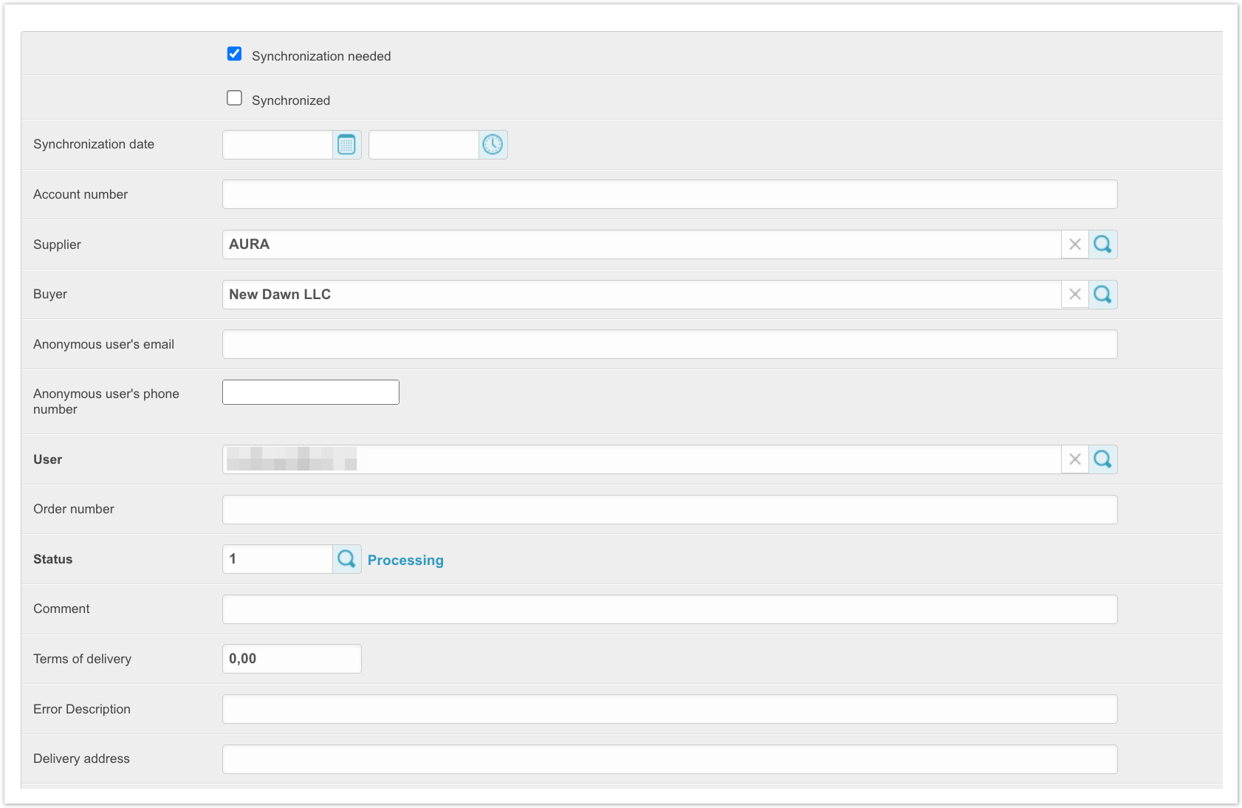Select the Terms of delivery field
Image resolution: width=1242 pixels, height=808 pixels.
292,659
